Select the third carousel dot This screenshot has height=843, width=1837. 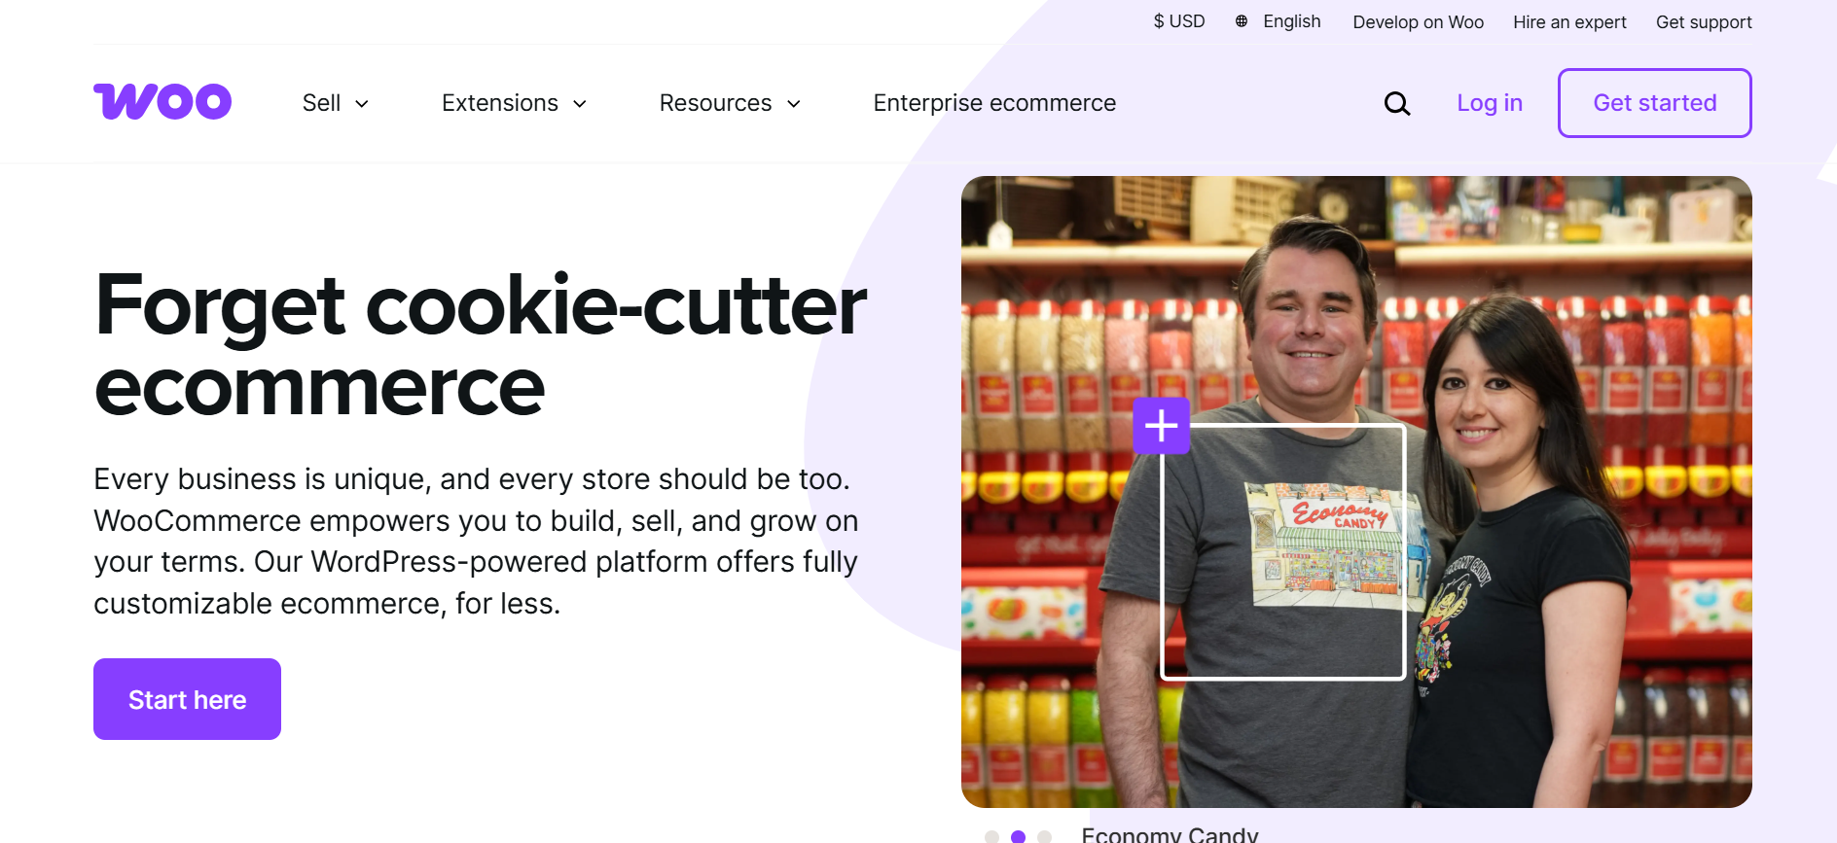click(1044, 837)
